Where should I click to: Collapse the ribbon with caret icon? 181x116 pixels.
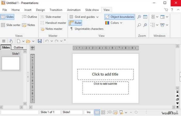point(178,10)
